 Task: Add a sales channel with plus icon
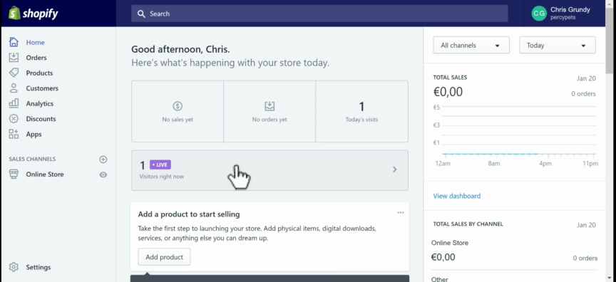pyautogui.click(x=103, y=160)
